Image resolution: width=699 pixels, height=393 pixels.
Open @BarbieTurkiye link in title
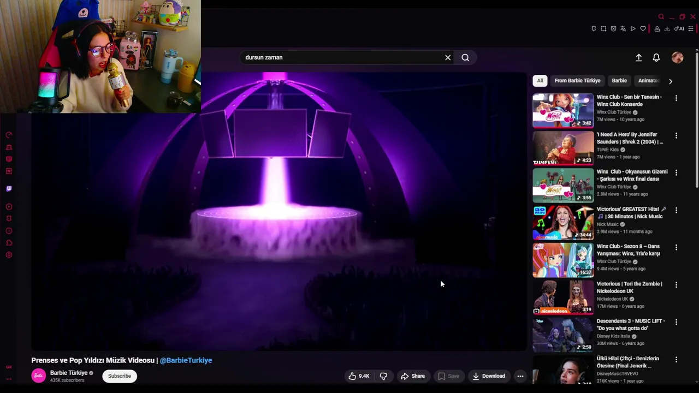tap(186, 360)
